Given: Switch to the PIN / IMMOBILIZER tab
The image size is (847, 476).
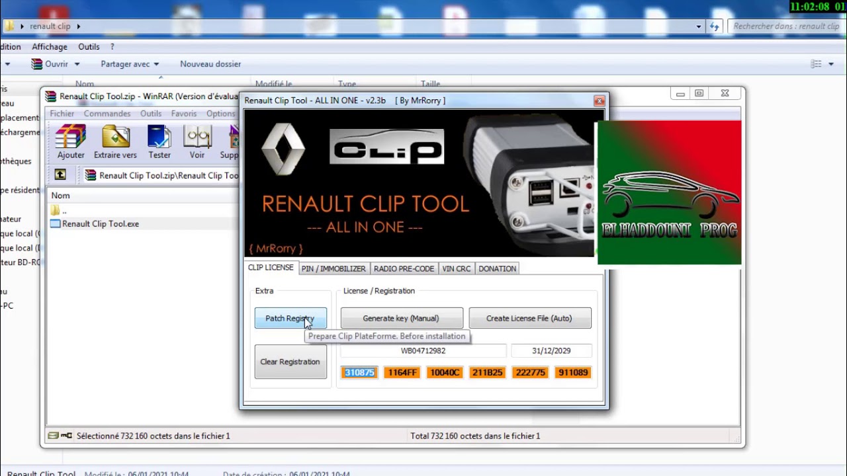Looking at the screenshot, I should pos(334,269).
